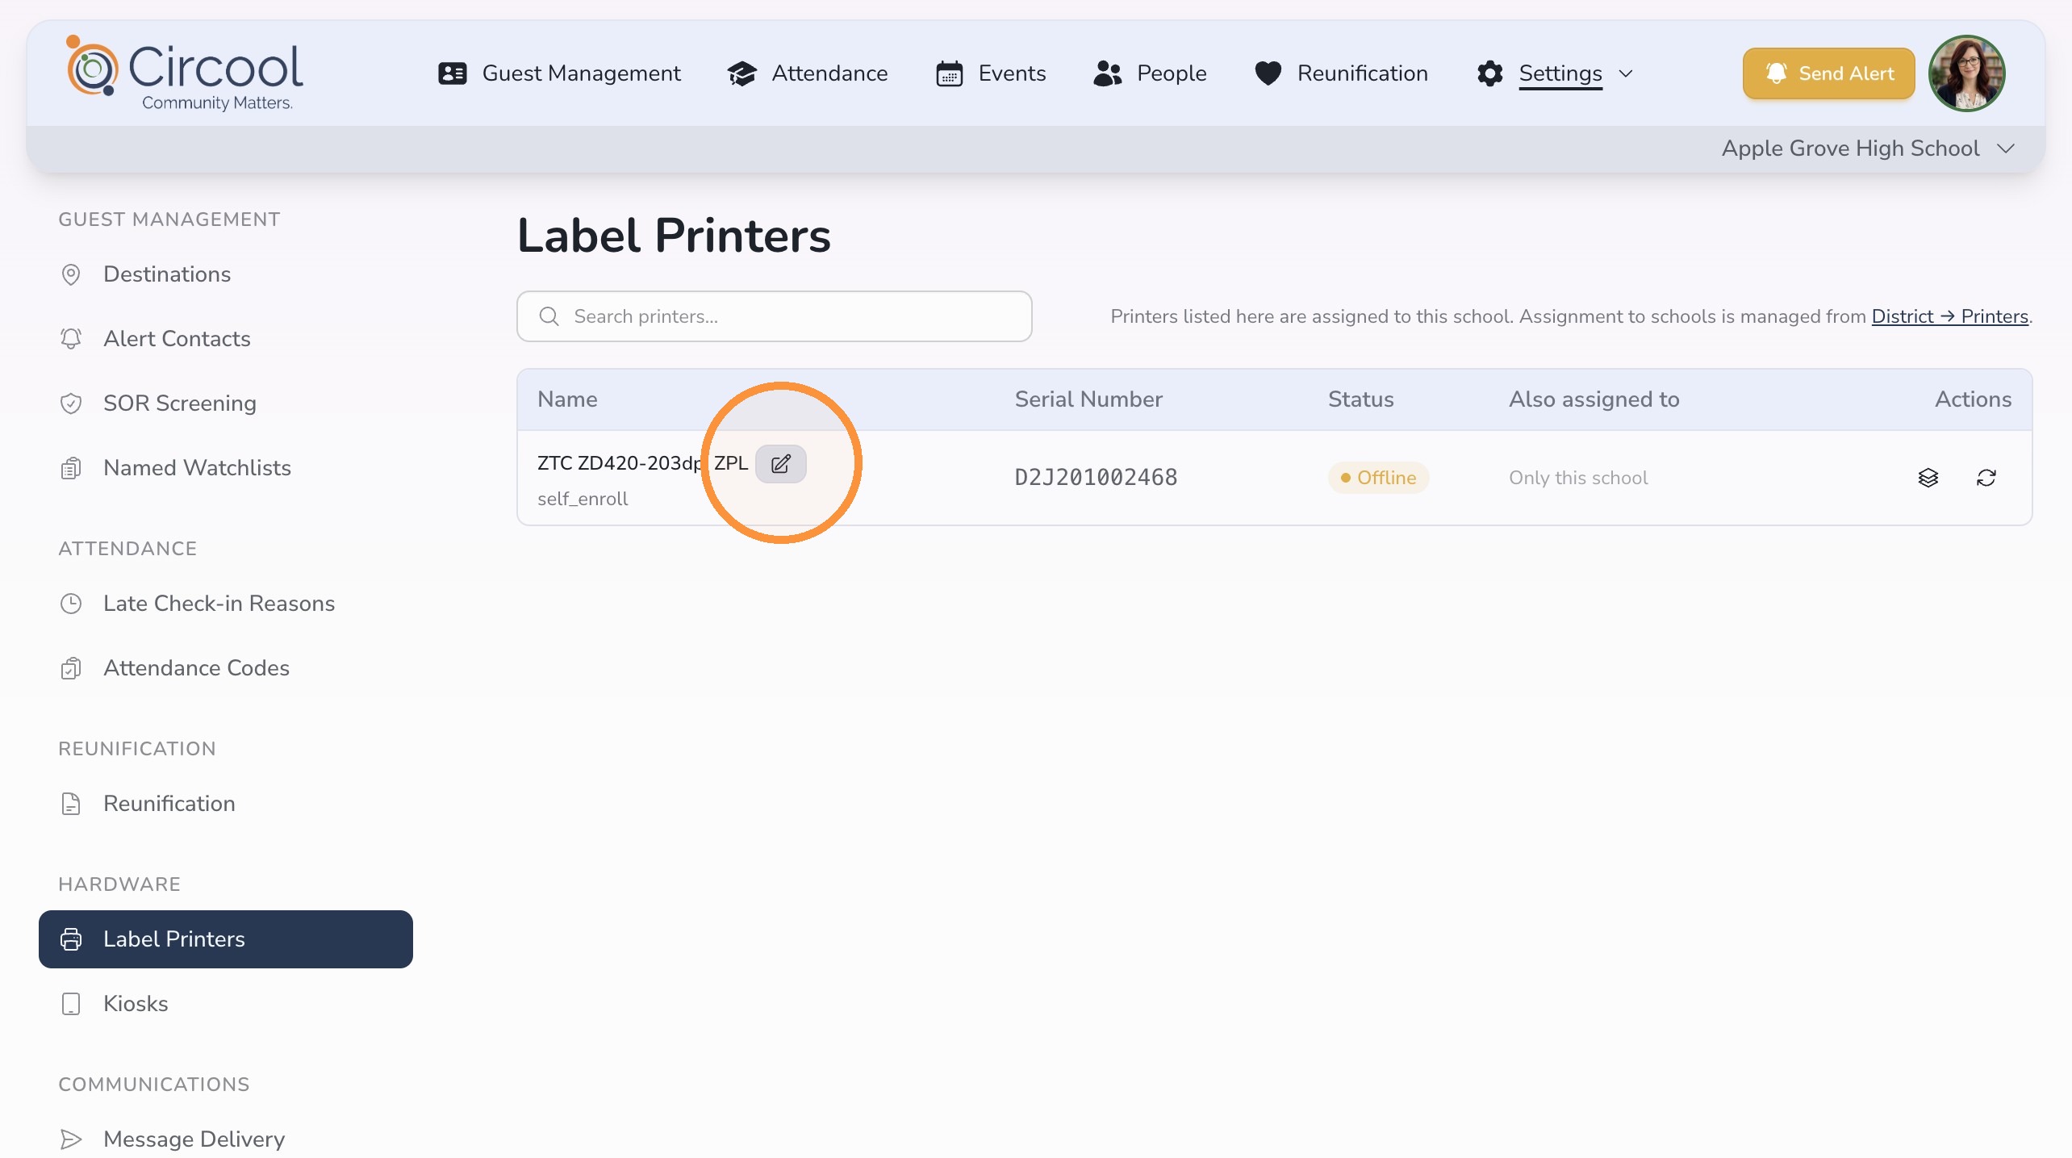Select Label Printers in sidebar

click(226, 939)
